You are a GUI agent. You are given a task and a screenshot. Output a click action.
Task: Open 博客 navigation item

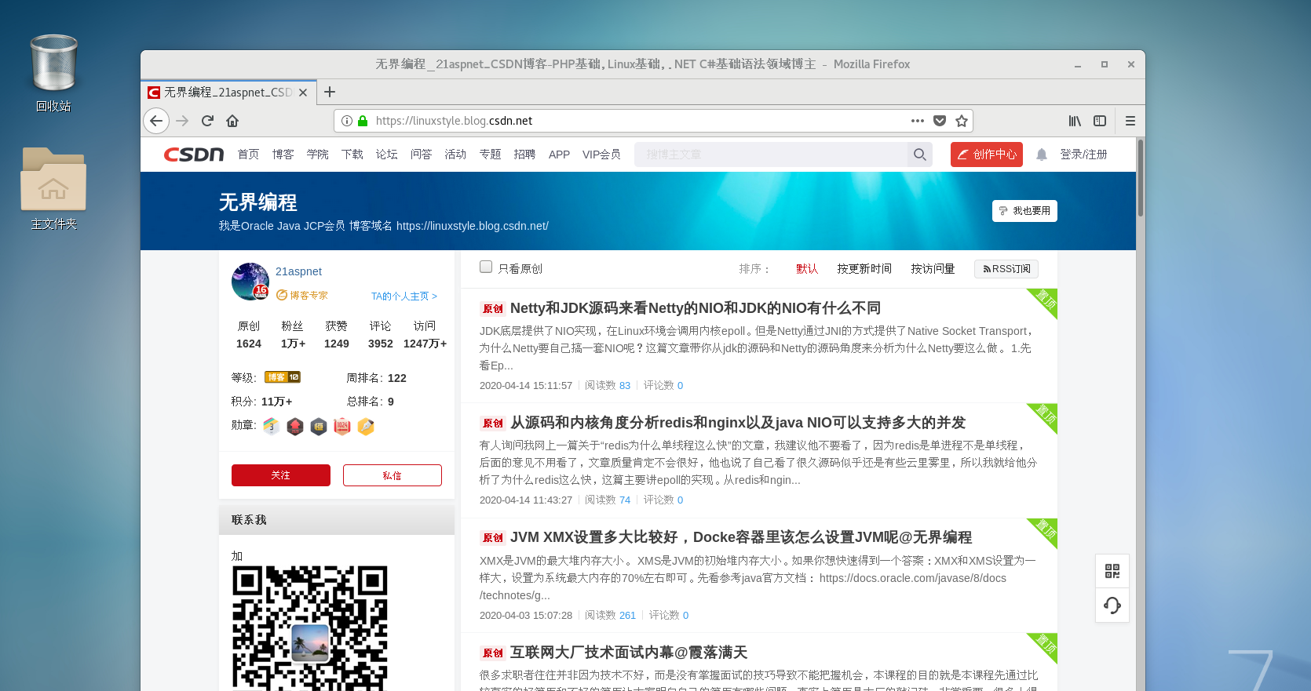tap(283, 155)
